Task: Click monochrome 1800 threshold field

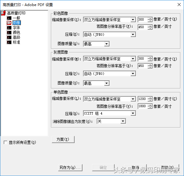Action: point(142,106)
